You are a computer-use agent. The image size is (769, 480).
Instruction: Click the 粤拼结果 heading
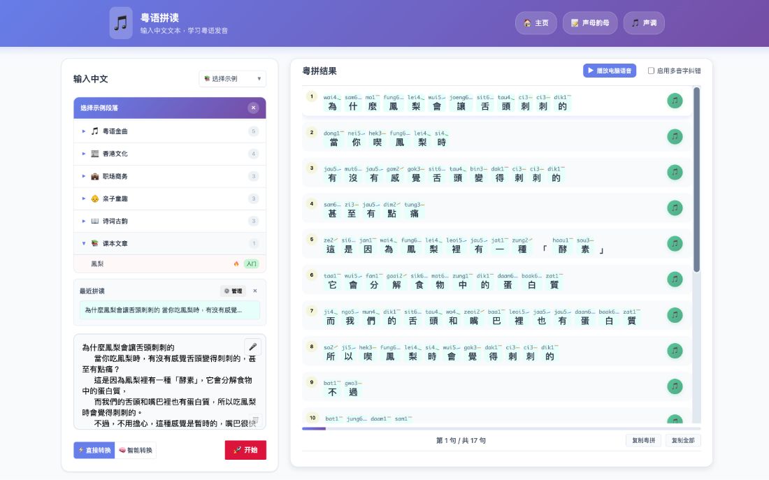(319, 71)
